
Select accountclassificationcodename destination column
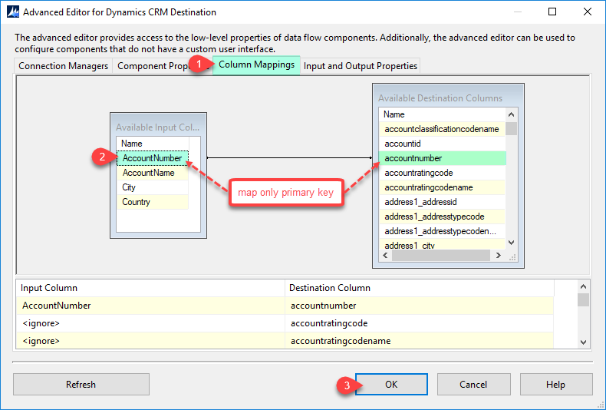tap(442, 129)
